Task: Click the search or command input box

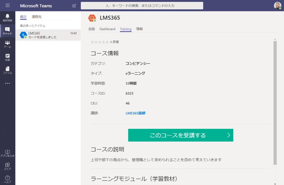Action: (x=142, y=6)
